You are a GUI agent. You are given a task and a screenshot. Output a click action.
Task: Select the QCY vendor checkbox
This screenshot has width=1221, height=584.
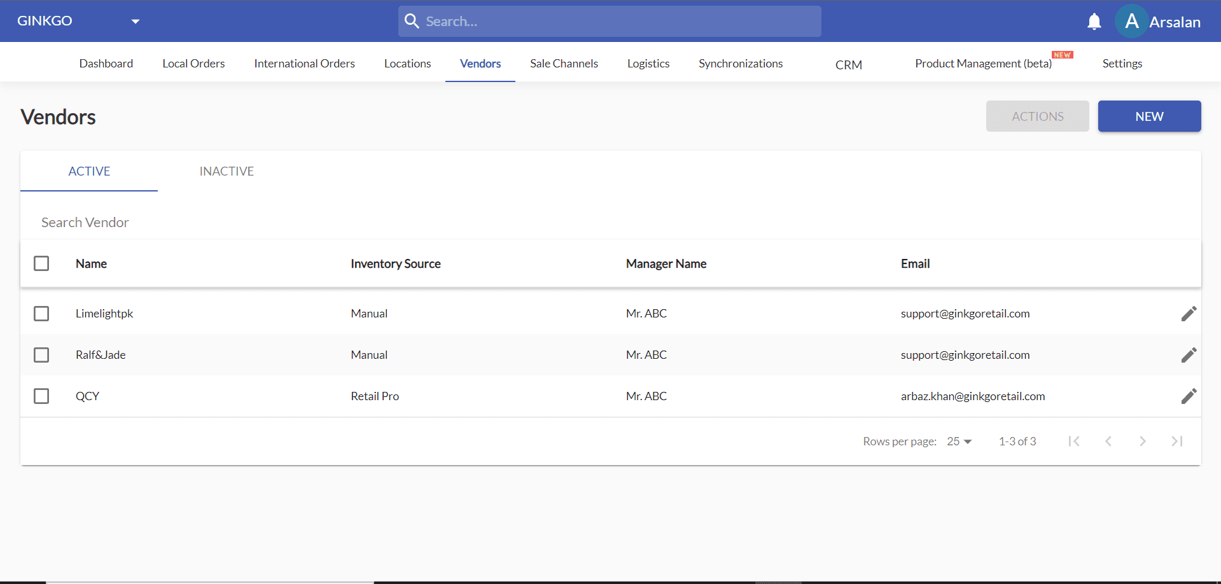(x=41, y=396)
